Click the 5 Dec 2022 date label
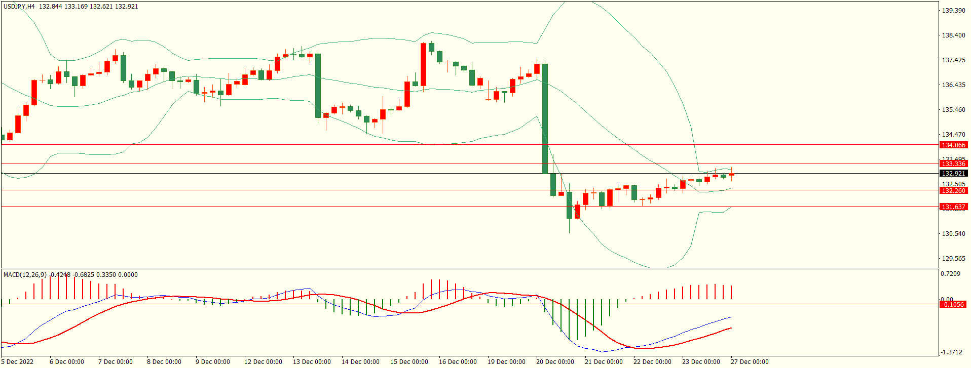 tap(18, 362)
